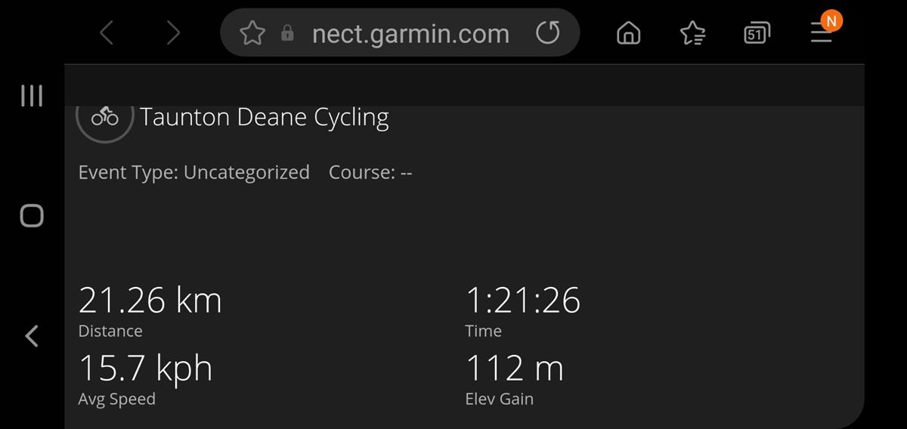Image resolution: width=907 pixels, height=429 pixels.
Task: Select the Taunton Deane Cycling activity title
Action: pos(264,118)
